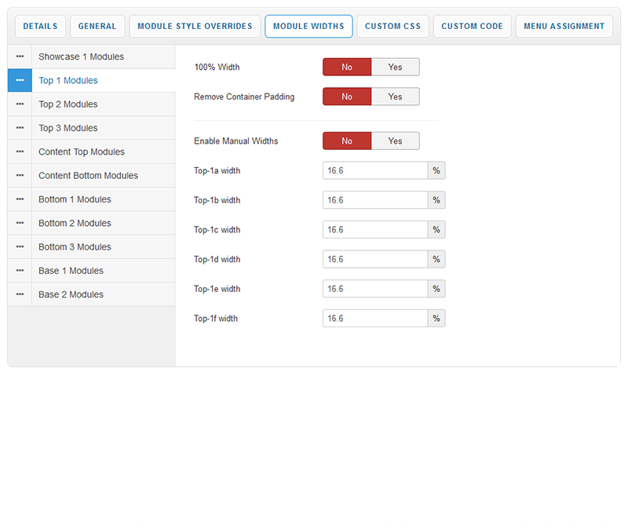This screenshot has width=628, height=529.
Task: Select Content Bottom Modules in the sidebar
Action: pyautogui.click(x=88, y=176)
